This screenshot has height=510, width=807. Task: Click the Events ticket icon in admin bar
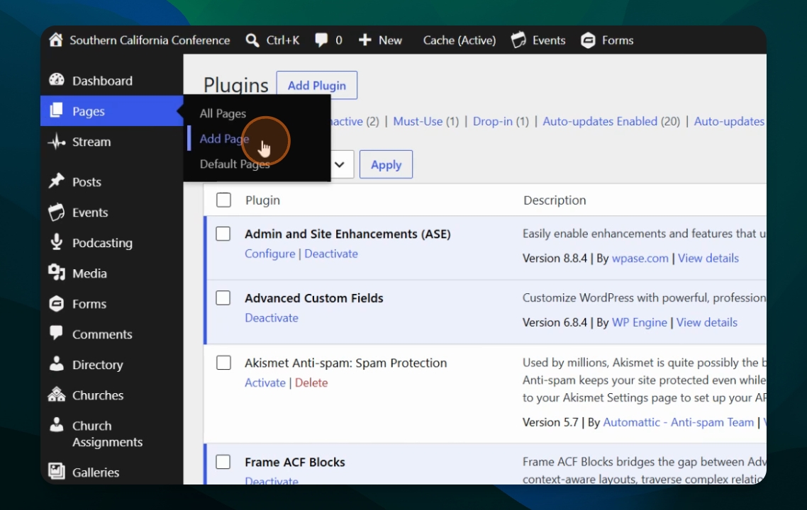[519, 40]
